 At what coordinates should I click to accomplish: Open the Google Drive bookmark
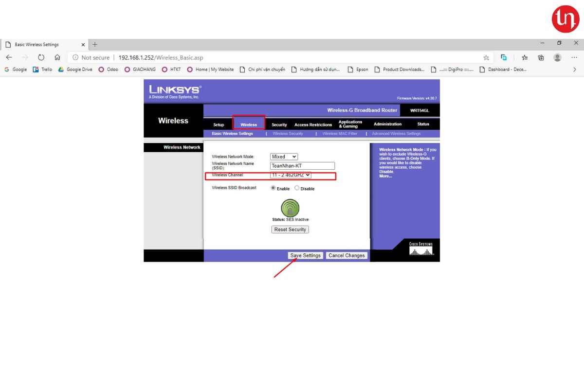pos(75,70)
